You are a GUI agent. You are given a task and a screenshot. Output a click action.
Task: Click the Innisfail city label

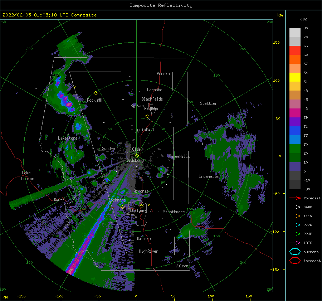click(x=145, y=130)
